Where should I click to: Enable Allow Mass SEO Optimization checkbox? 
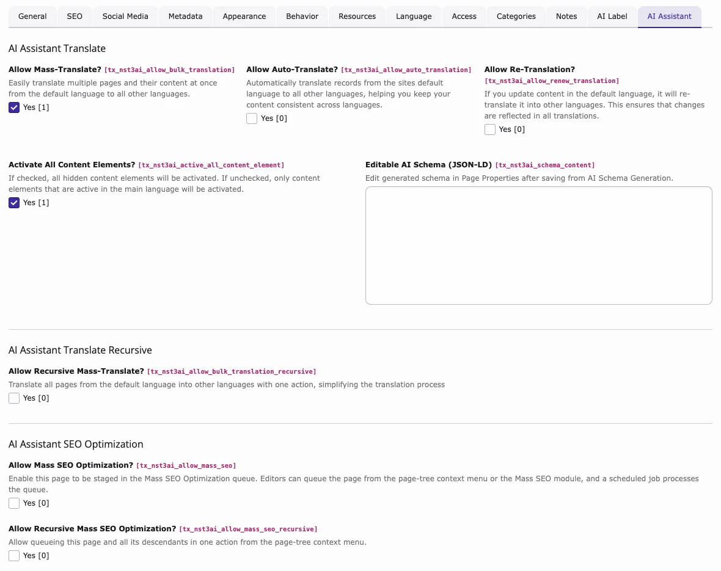pos(14,503)
